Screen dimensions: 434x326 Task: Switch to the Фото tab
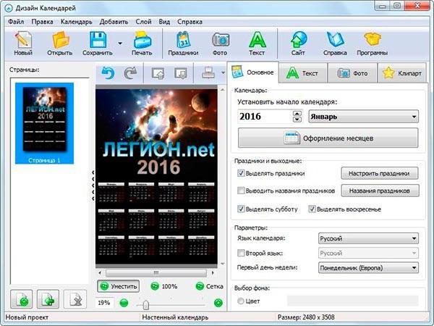(x=353, y=73)
